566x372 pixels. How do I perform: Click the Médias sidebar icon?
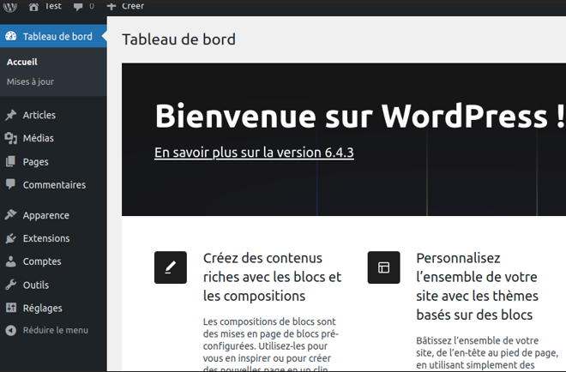(x=10, y=138)
